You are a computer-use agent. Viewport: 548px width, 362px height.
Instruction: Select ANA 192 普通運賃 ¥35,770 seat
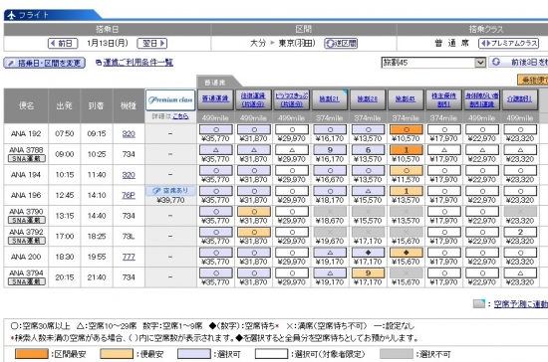[x=216, y=129]
